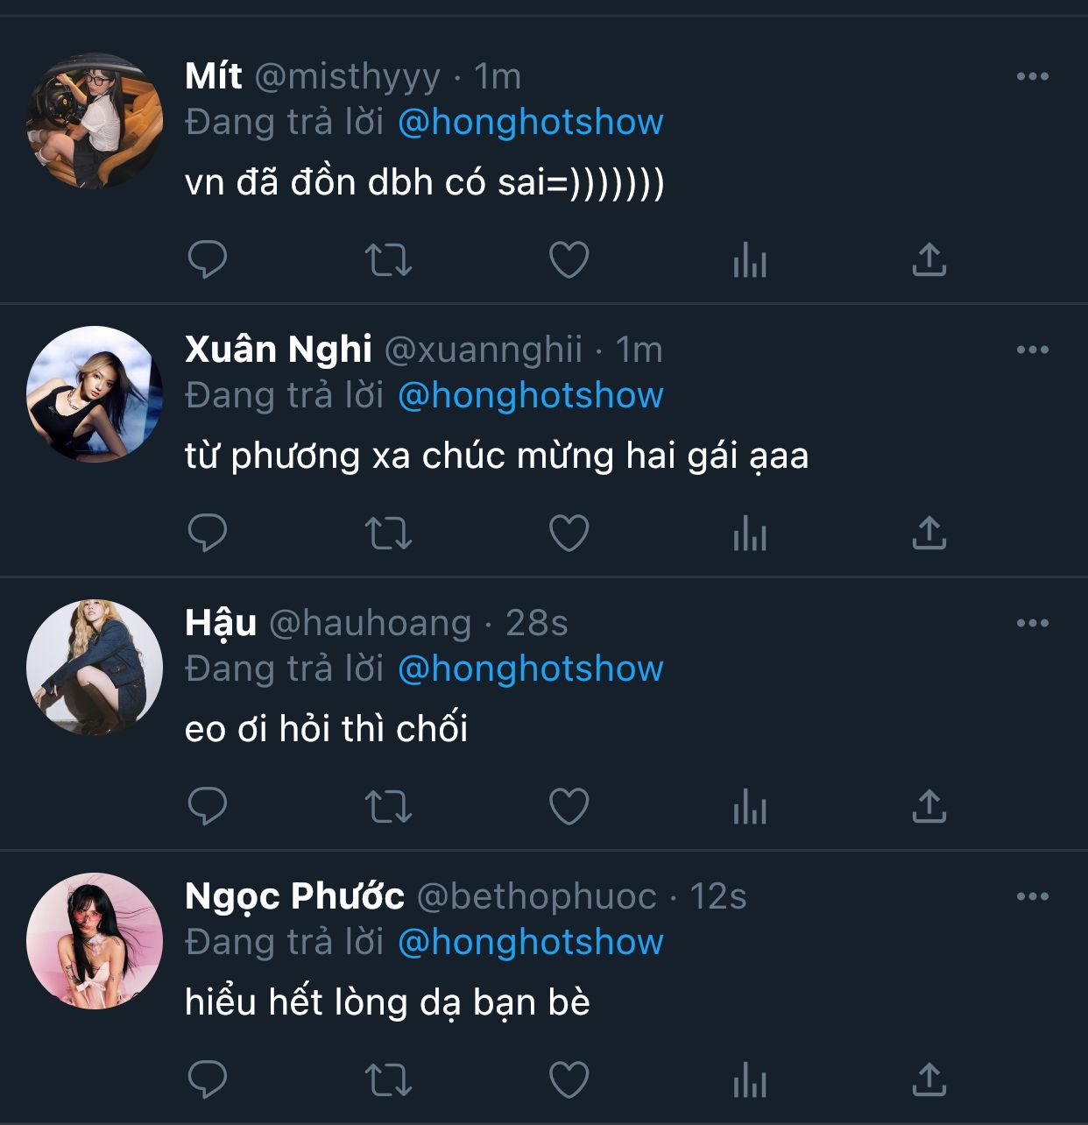The image size is (1088, 1125).
Task: Open Ngọc Phước's profile name
Action: (x=294, y=896)
